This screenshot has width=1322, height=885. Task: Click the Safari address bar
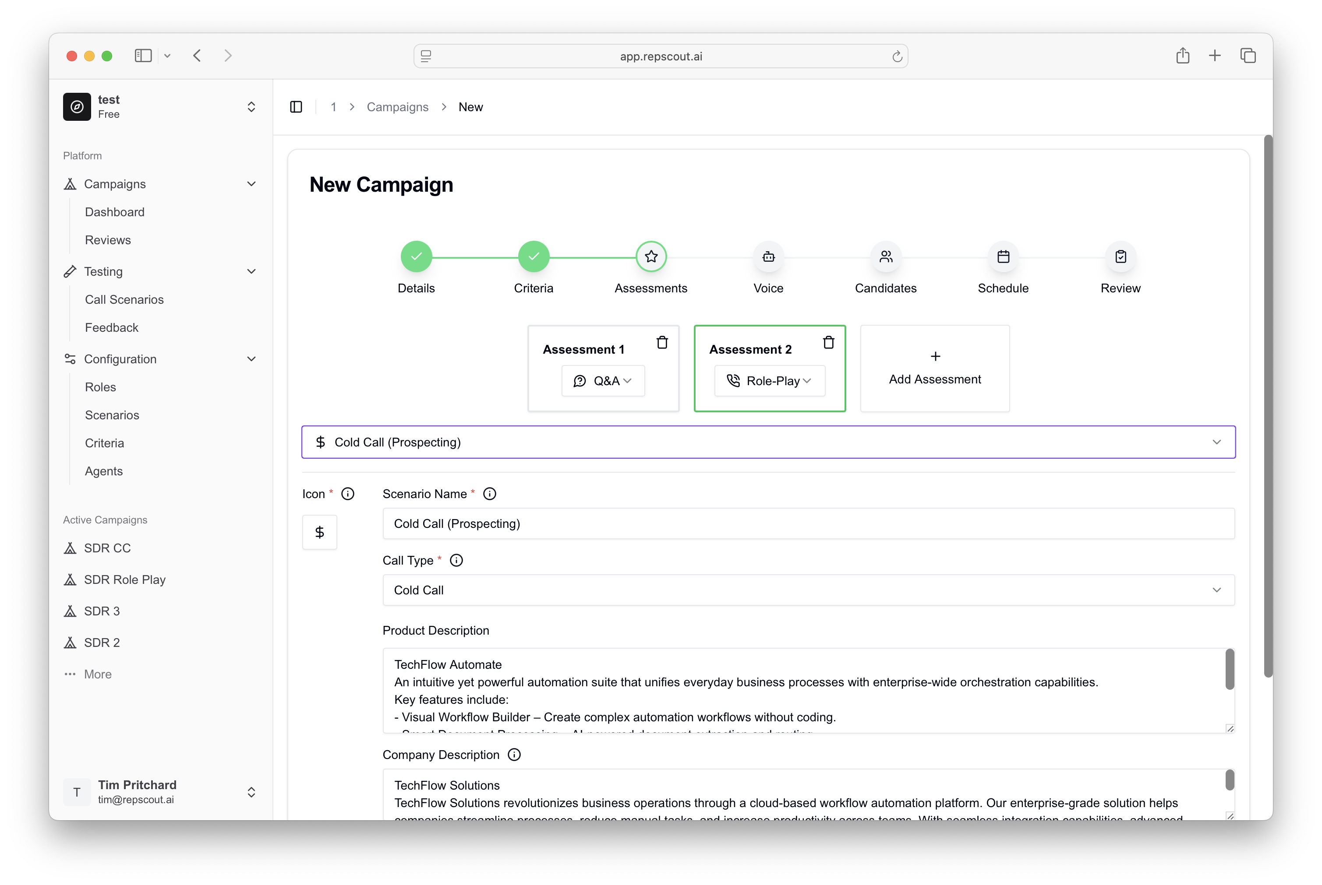(661, 56)
